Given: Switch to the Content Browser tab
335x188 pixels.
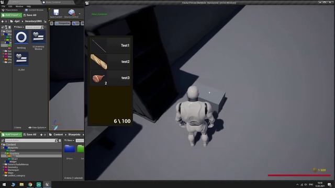Looking at the screenshot, I should click(x=34, y=10).
